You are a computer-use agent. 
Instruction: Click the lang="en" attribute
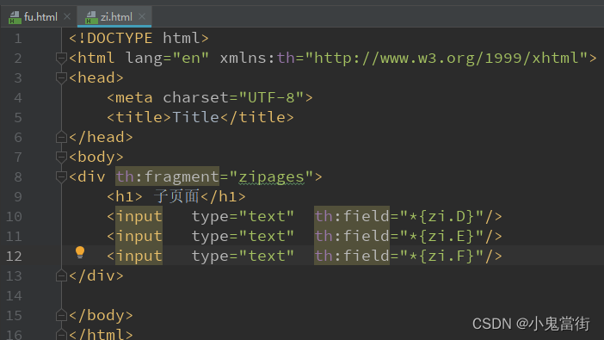point(167,59)
